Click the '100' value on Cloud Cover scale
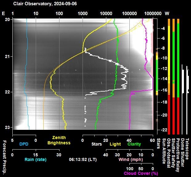 pos(129,169)
